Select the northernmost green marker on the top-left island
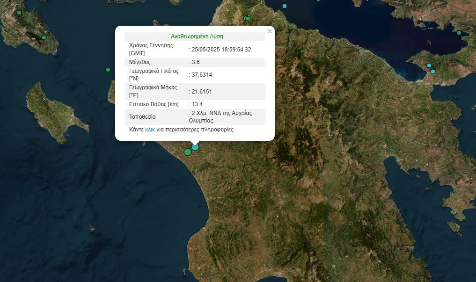476x282 pixels. (19, 13)
